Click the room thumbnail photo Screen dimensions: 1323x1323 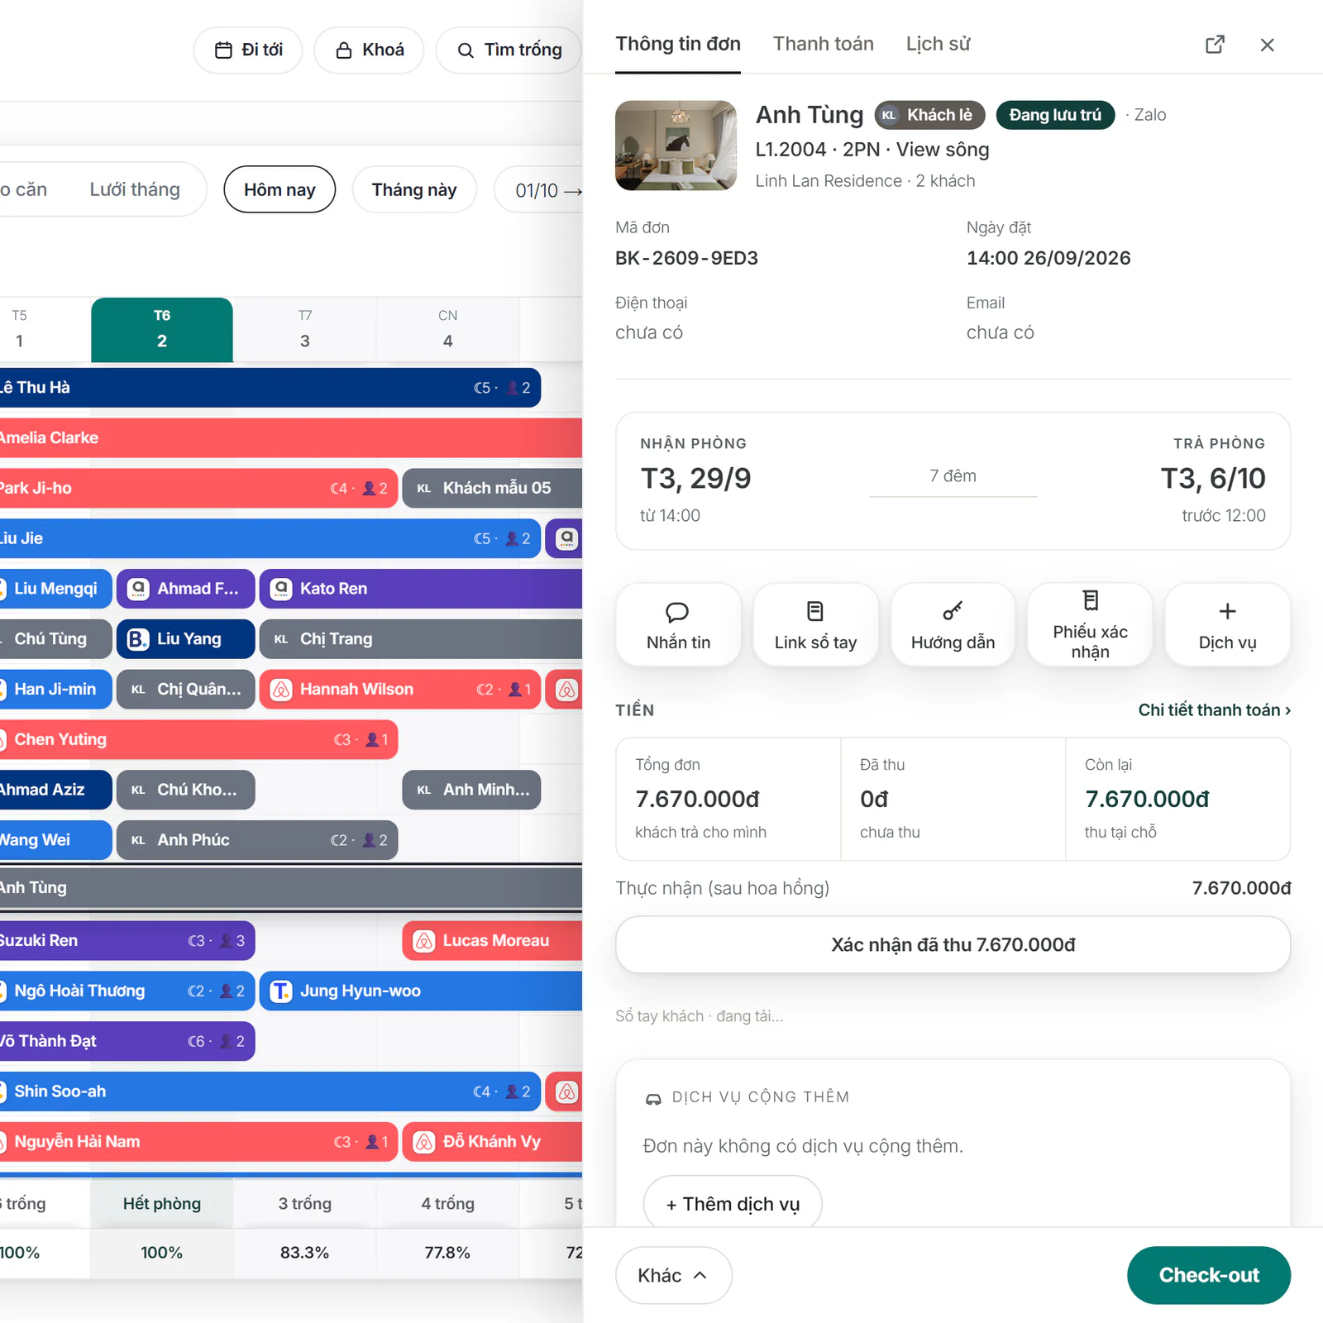676,146
